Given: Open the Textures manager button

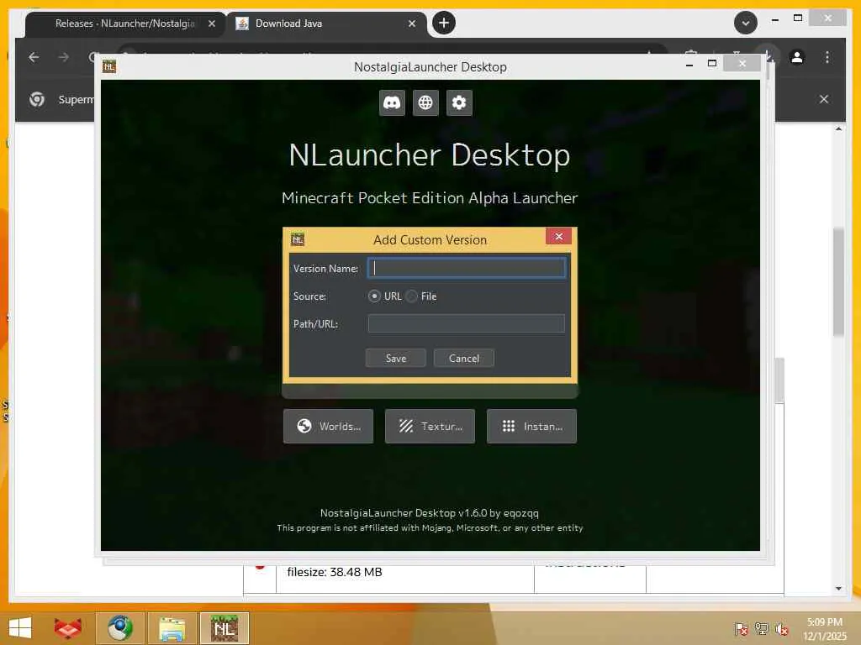Looking at the screenshot, I should [430, 426].
